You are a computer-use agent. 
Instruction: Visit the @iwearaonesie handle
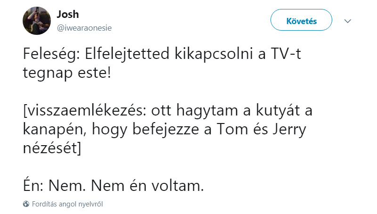pyautogui.click(x=84, y=28)
